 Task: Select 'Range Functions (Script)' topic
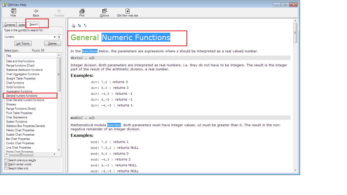(x=21, y=109)
